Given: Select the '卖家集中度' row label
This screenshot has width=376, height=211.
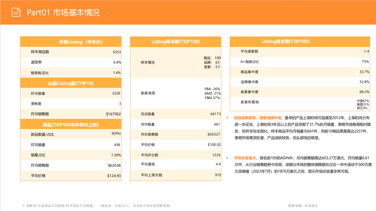Looking at the screenshot, I should (249, 92).
